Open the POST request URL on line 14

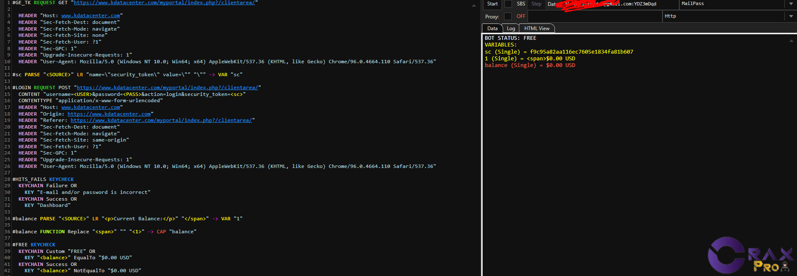[167, 88]
